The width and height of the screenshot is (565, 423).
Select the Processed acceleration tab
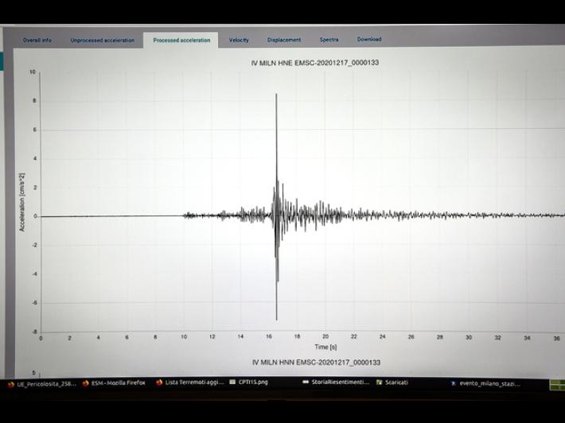tap(181, 41)
